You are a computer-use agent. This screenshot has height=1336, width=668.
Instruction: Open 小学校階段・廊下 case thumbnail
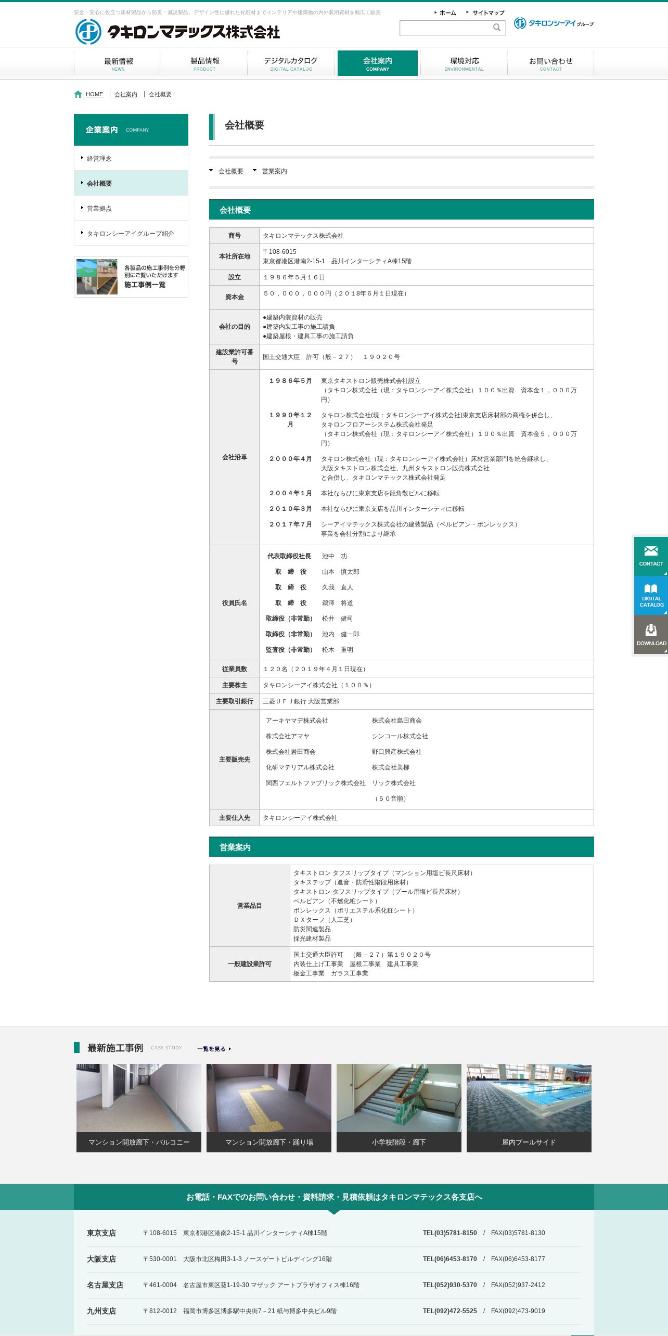(x=399, y=1108)
